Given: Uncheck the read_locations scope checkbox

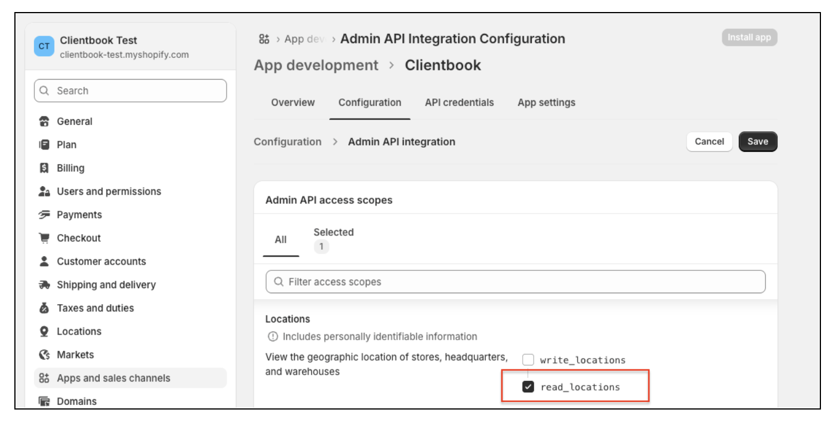Looking at the screenshot, I should [x=528, y=387].
